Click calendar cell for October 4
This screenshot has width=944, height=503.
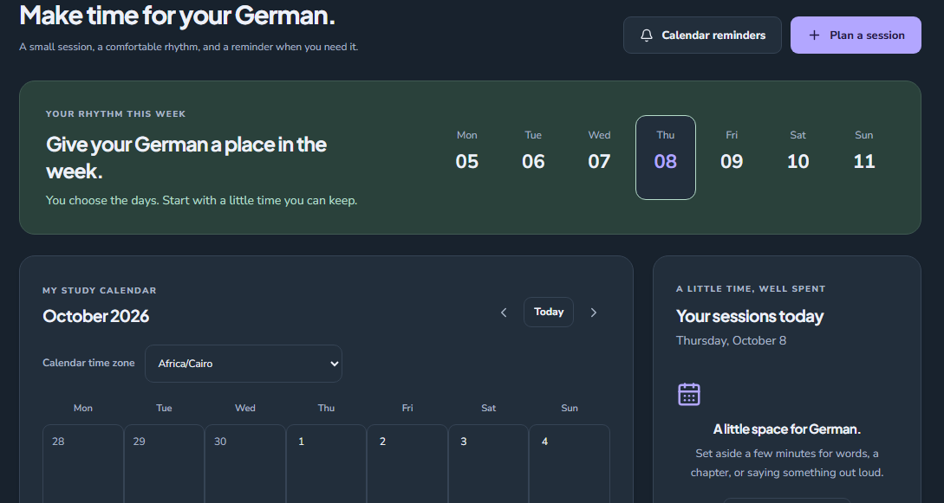[570, 463]
